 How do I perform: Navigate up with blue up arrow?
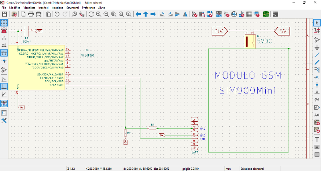(146, 14)
